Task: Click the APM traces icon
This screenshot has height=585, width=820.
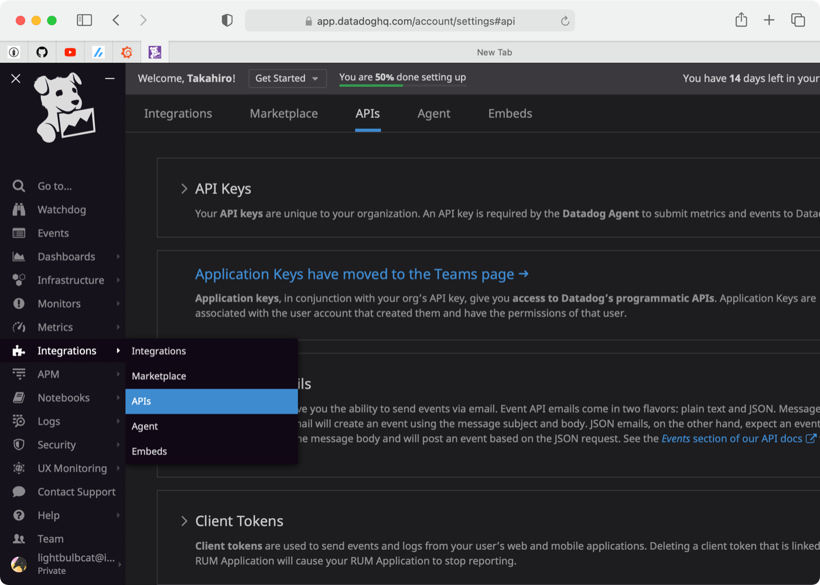Action: click(19, 374)
